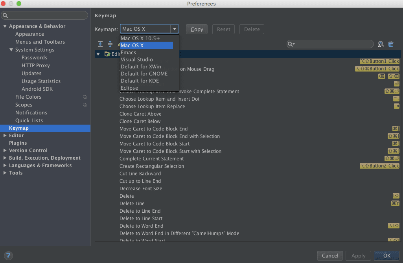This screenshot has width=403, height=263.
Task: Click the project-level icon beside Scopes
Action: click(85, 105)
